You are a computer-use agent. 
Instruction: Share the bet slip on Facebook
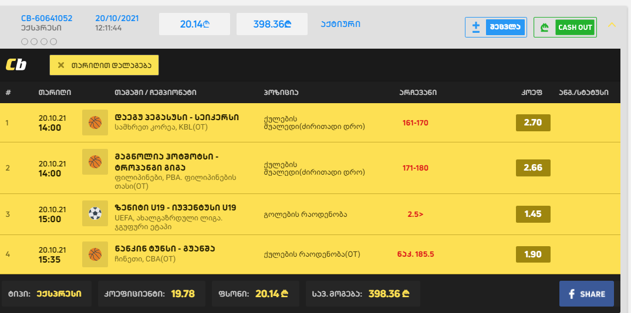(587, 294)
